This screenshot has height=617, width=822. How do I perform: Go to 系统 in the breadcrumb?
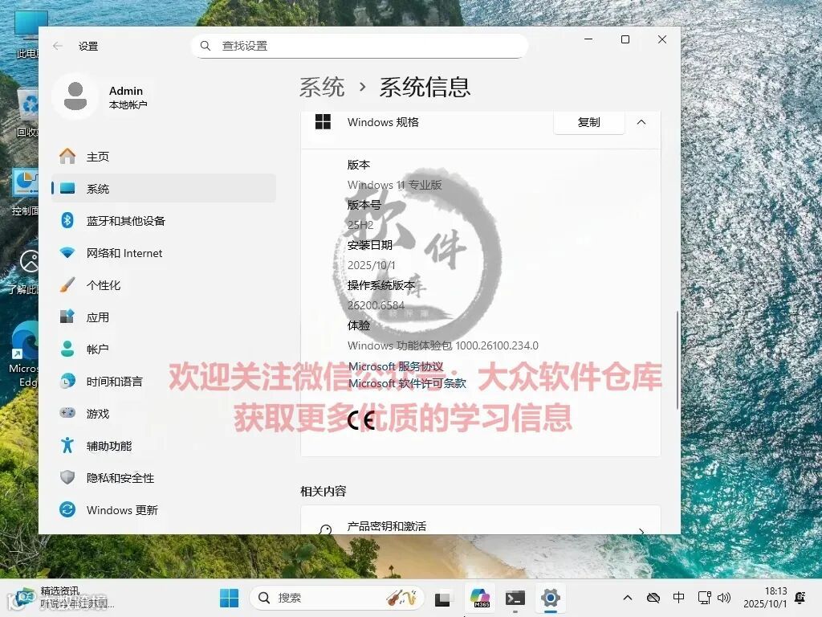point(322,87)
